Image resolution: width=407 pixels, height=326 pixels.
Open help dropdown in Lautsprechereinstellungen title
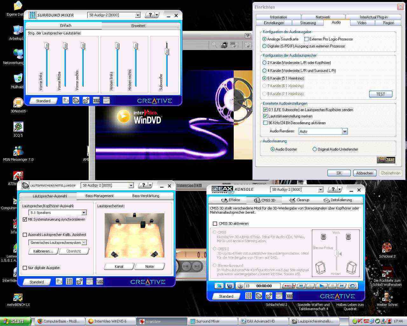[150, 185]
